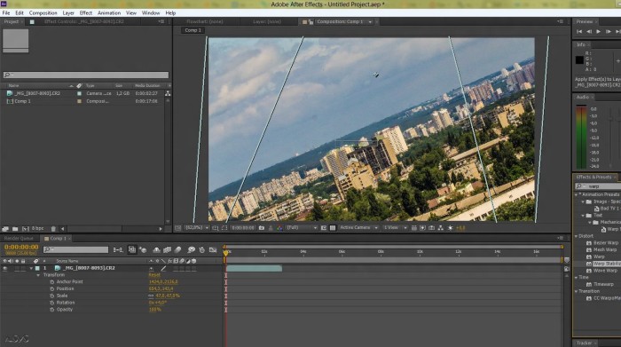Toggle Scale stopwatch keyframing
Screen dimensions: 621x347
coord(51,296)
